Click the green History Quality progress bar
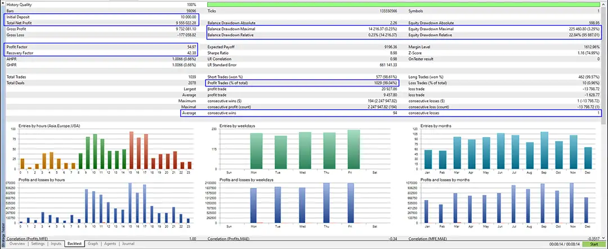The image size is (608, 249). point(403,4)
